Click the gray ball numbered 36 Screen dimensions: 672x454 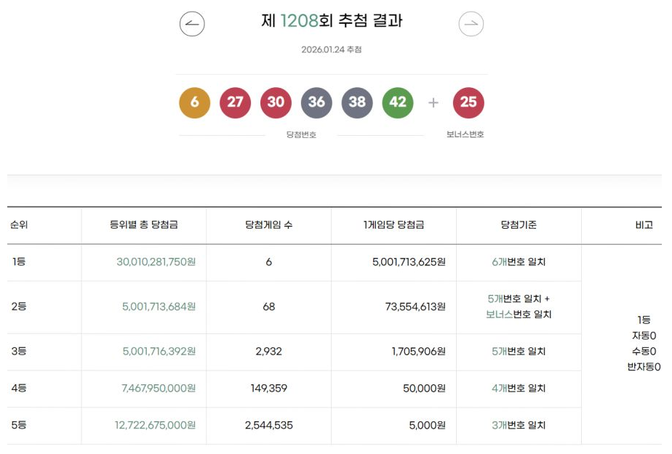coord(316,102)
